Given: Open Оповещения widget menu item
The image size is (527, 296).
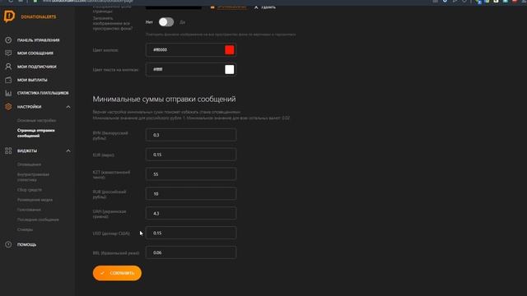Looking at the screenshot, I should 30,164.
